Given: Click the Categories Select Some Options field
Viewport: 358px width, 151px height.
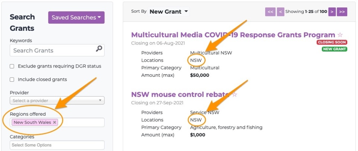Looking at the screenshot, I should pos(57,145).
